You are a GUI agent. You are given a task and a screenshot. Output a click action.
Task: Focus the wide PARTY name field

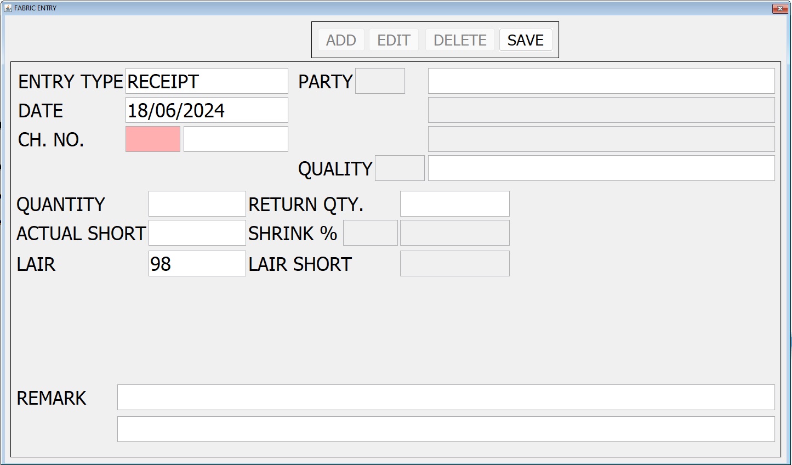[x=601, y=81]
